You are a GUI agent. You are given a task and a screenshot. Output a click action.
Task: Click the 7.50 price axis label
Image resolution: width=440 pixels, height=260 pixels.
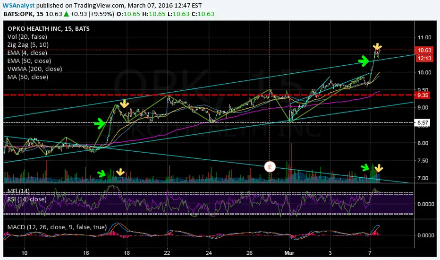point(424,161)
